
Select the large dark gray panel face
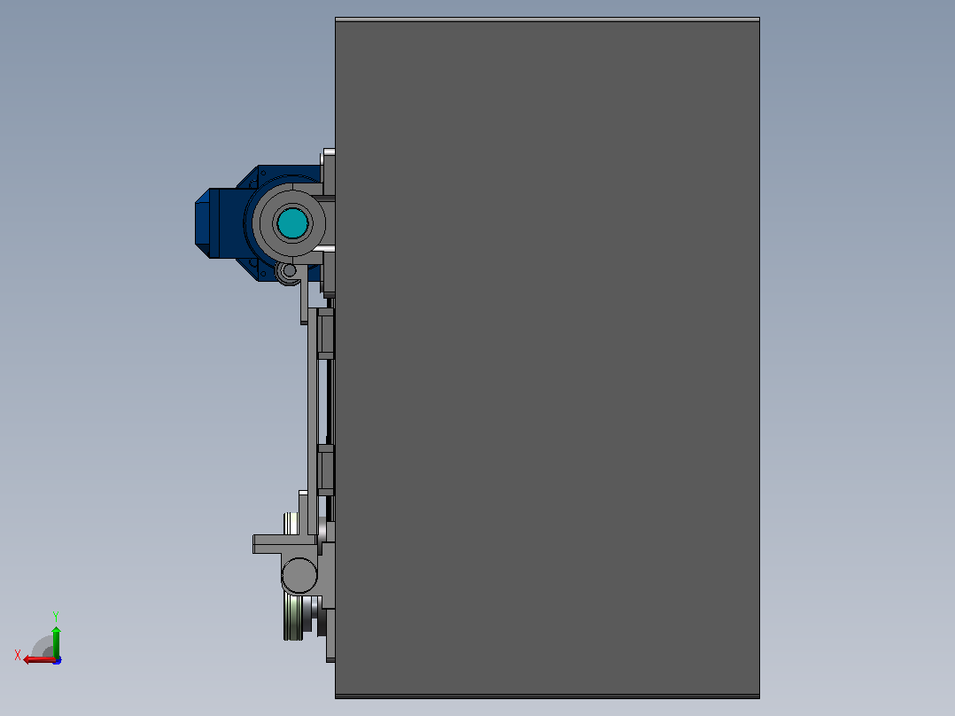coord(547,358)
